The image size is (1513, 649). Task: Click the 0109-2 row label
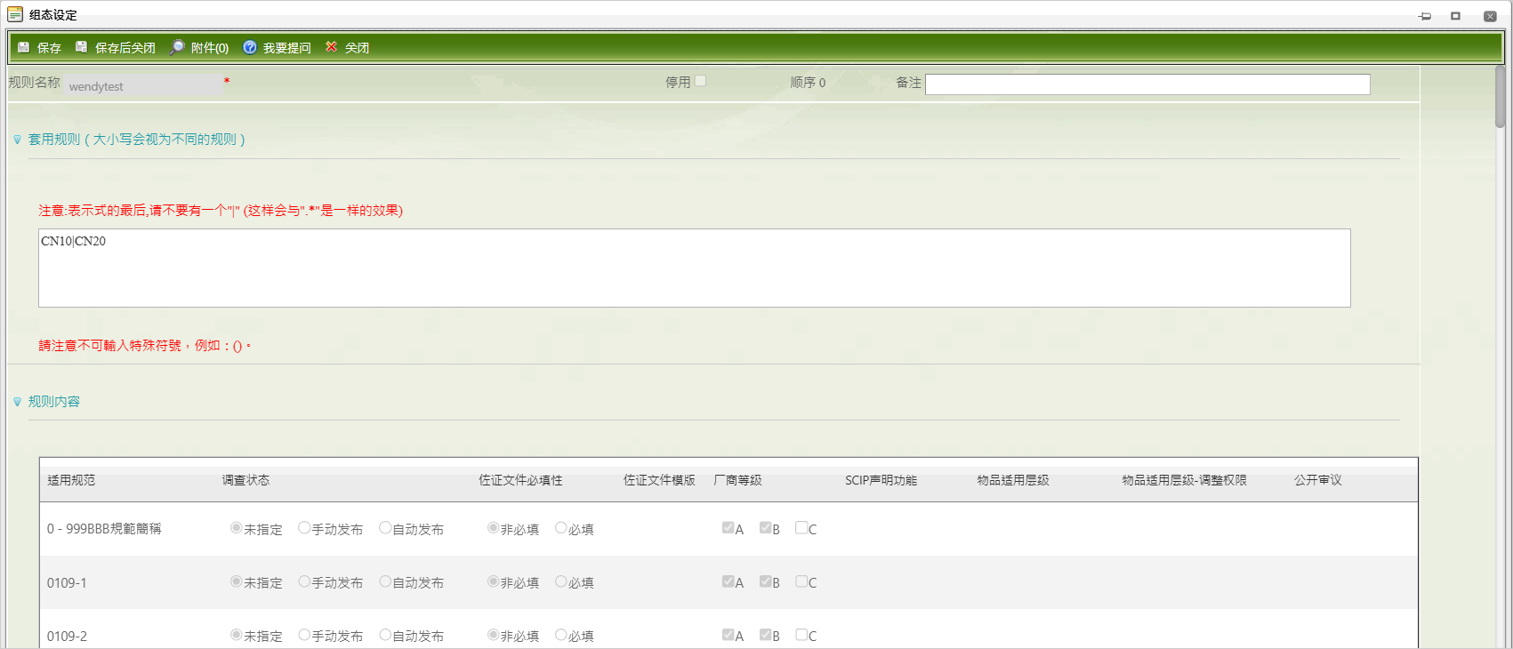click(67, 637)
